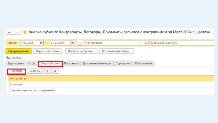The image size is (218, 123).
Task: Open the Контрагенты field link icon
Action: 146,43
